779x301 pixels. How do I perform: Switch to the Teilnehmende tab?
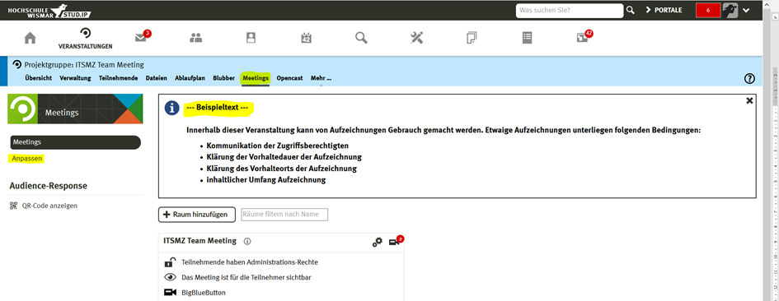click(x=118, y=78)
